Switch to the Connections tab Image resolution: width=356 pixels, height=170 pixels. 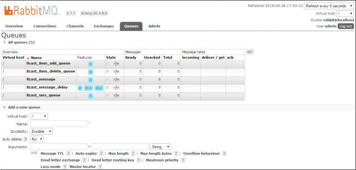(x=45, y=26)
